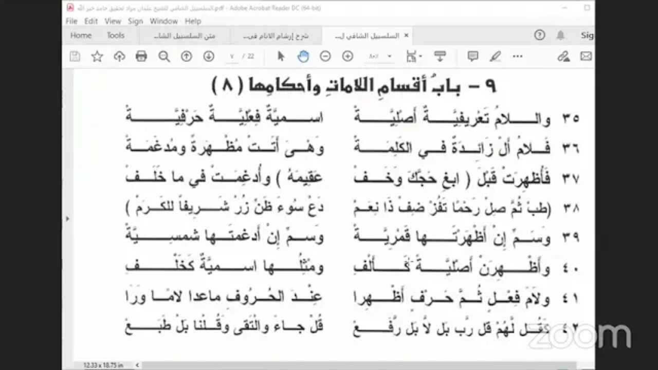This screenshot has height=370, width=658.
Task: Open the Help menu
Action: (193, 21)
